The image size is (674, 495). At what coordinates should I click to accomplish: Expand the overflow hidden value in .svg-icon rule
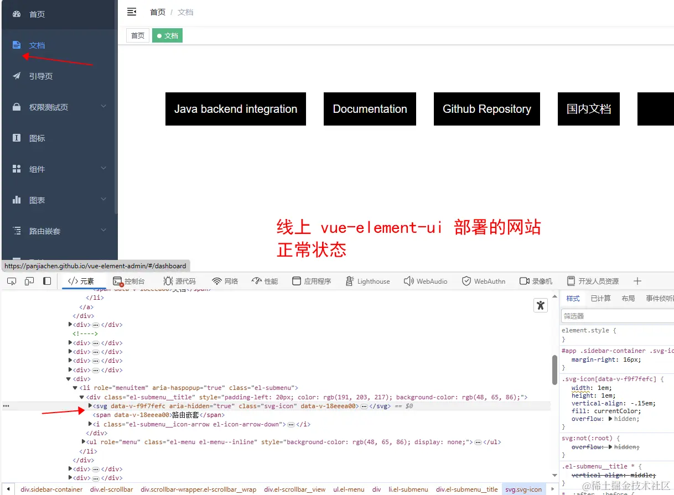610,419
